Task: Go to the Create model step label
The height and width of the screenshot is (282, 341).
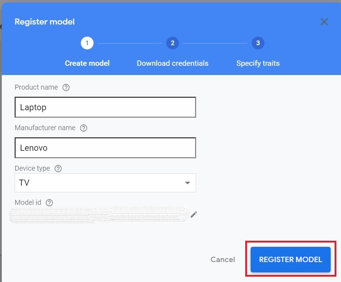Action: pos(87,63)
